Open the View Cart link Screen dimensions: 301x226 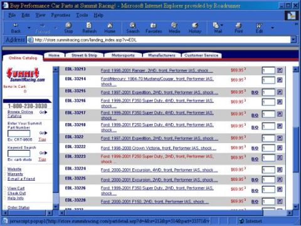pos(16,188)
